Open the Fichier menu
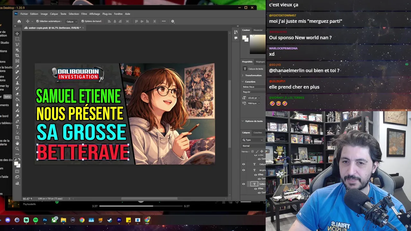The width and height of the screenshot is (411, 231). 24,14
